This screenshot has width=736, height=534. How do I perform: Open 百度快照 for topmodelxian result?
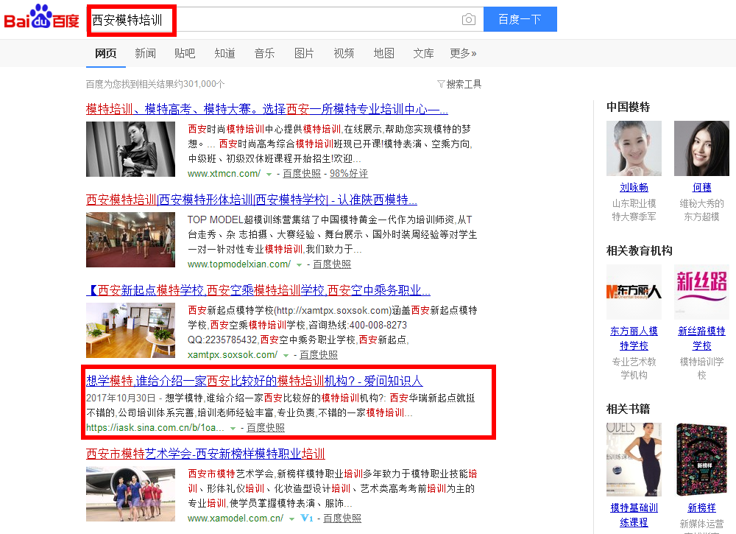332,264
